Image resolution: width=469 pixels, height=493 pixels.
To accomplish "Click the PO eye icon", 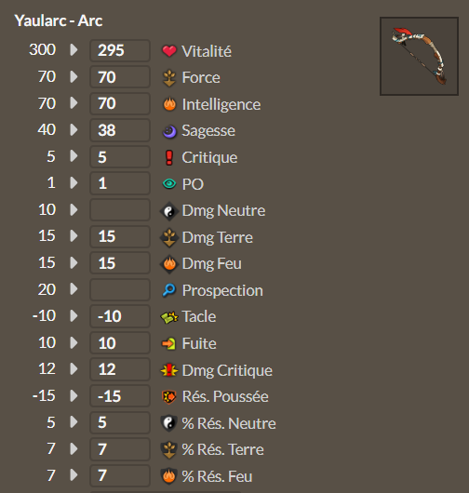I will pos(169,183).
